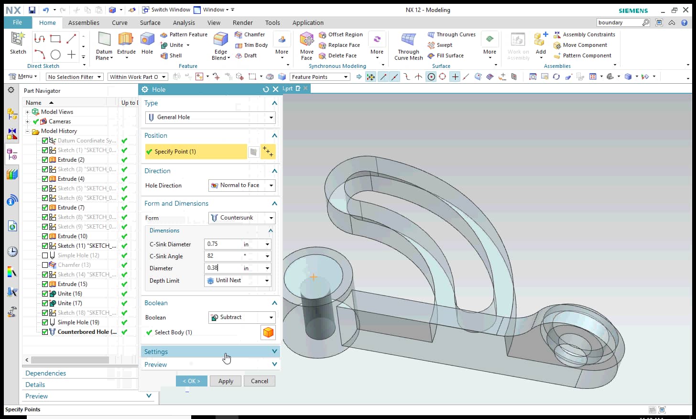Open the Countersunk form dropdown
Viewport: 696px width, 419px height.
pos(242,218)
